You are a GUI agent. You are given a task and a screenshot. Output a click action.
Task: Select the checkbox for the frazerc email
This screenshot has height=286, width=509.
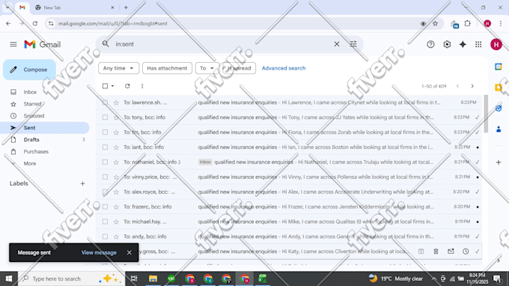pos(105,207)
